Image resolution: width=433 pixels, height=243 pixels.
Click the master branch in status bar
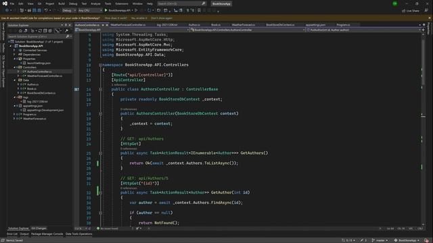(380, 240)
